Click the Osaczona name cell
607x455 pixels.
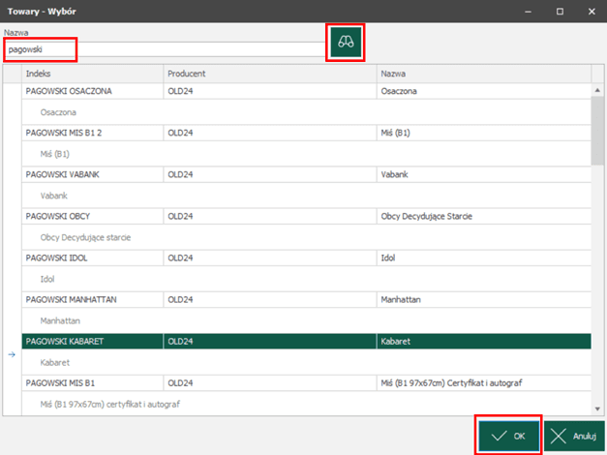coord(484,91)
